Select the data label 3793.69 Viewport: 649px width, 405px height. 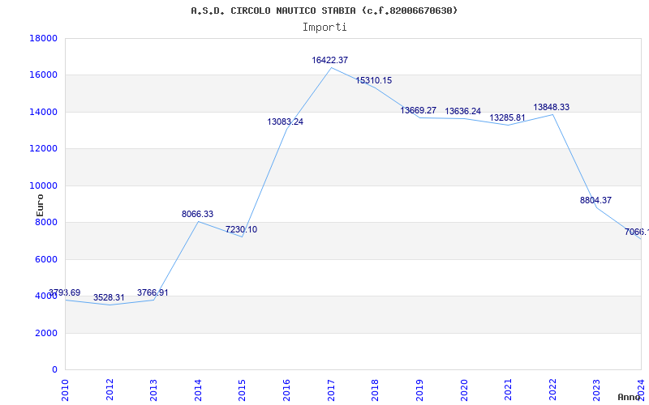pyautogui.click(x=65, y=293)
